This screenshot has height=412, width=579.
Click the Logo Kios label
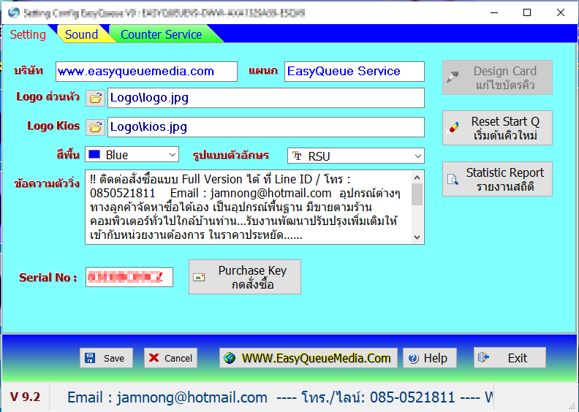(x=53, y=126)
